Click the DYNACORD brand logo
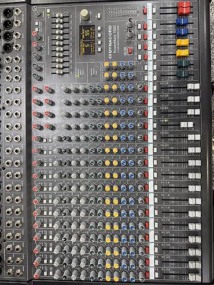 110,42
